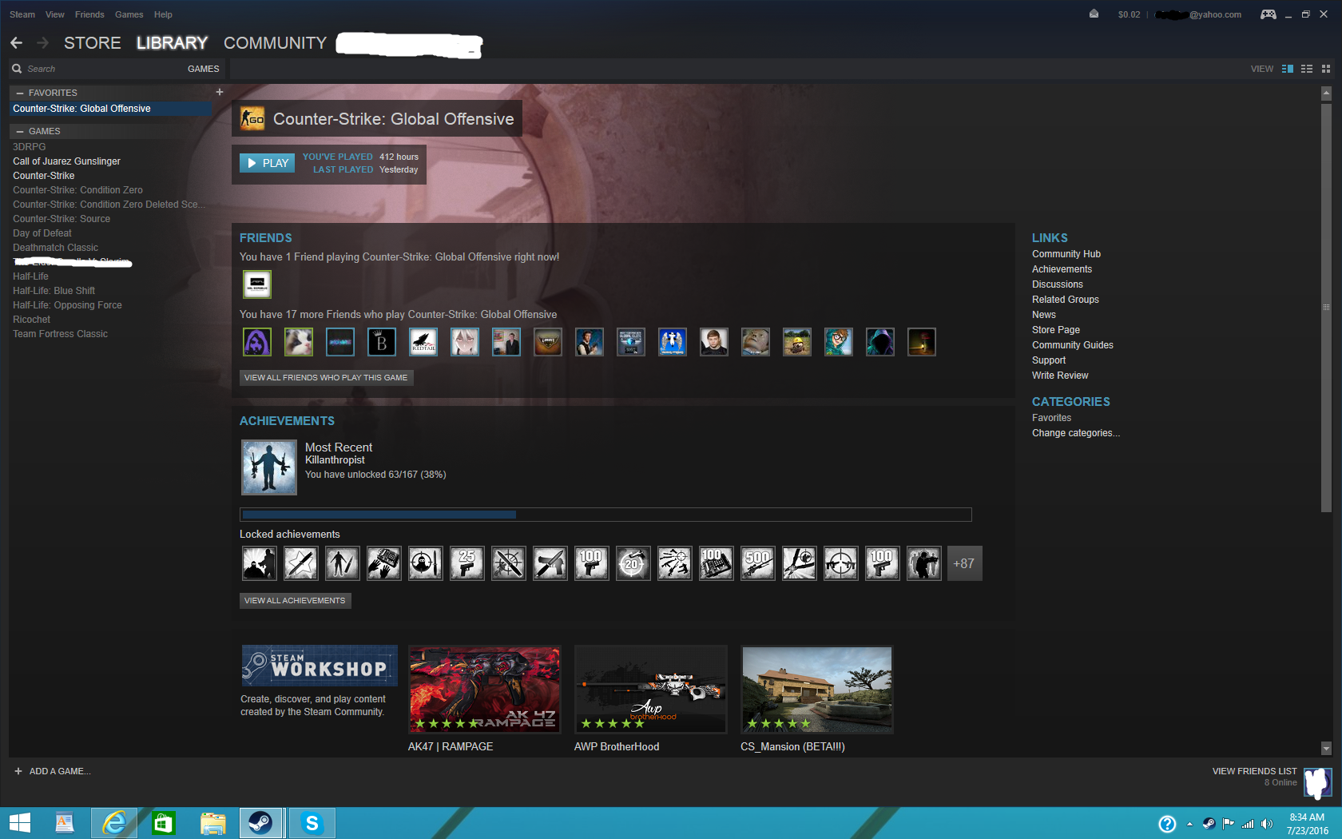Show the +87 remaining locked achievements
The height and width of the screenshot is (839, 1342).
(x=965, y=563)
